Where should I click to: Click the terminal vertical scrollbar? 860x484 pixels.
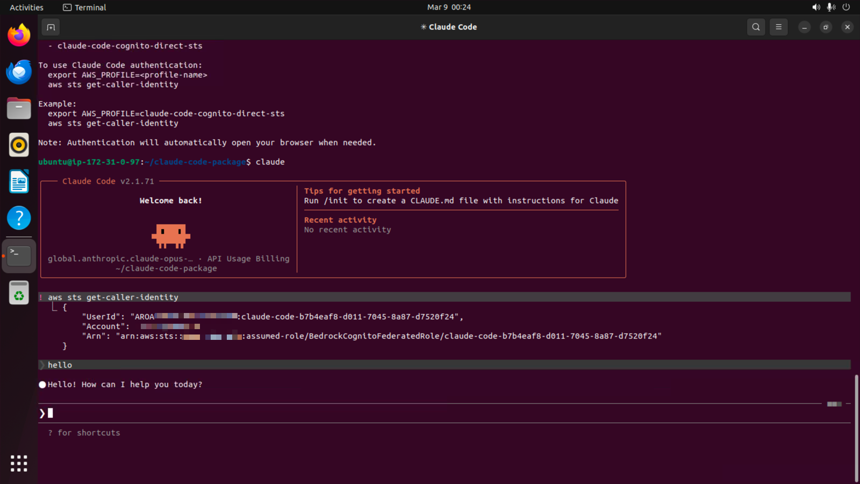coord(856,428)
